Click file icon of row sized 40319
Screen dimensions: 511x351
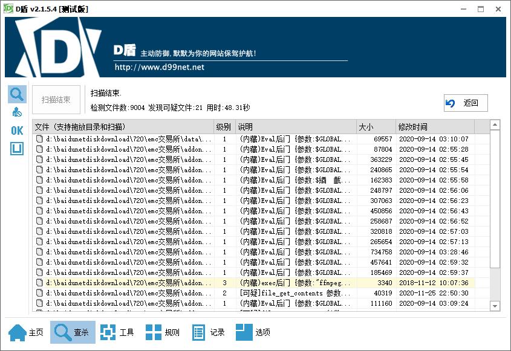[39, 293]
